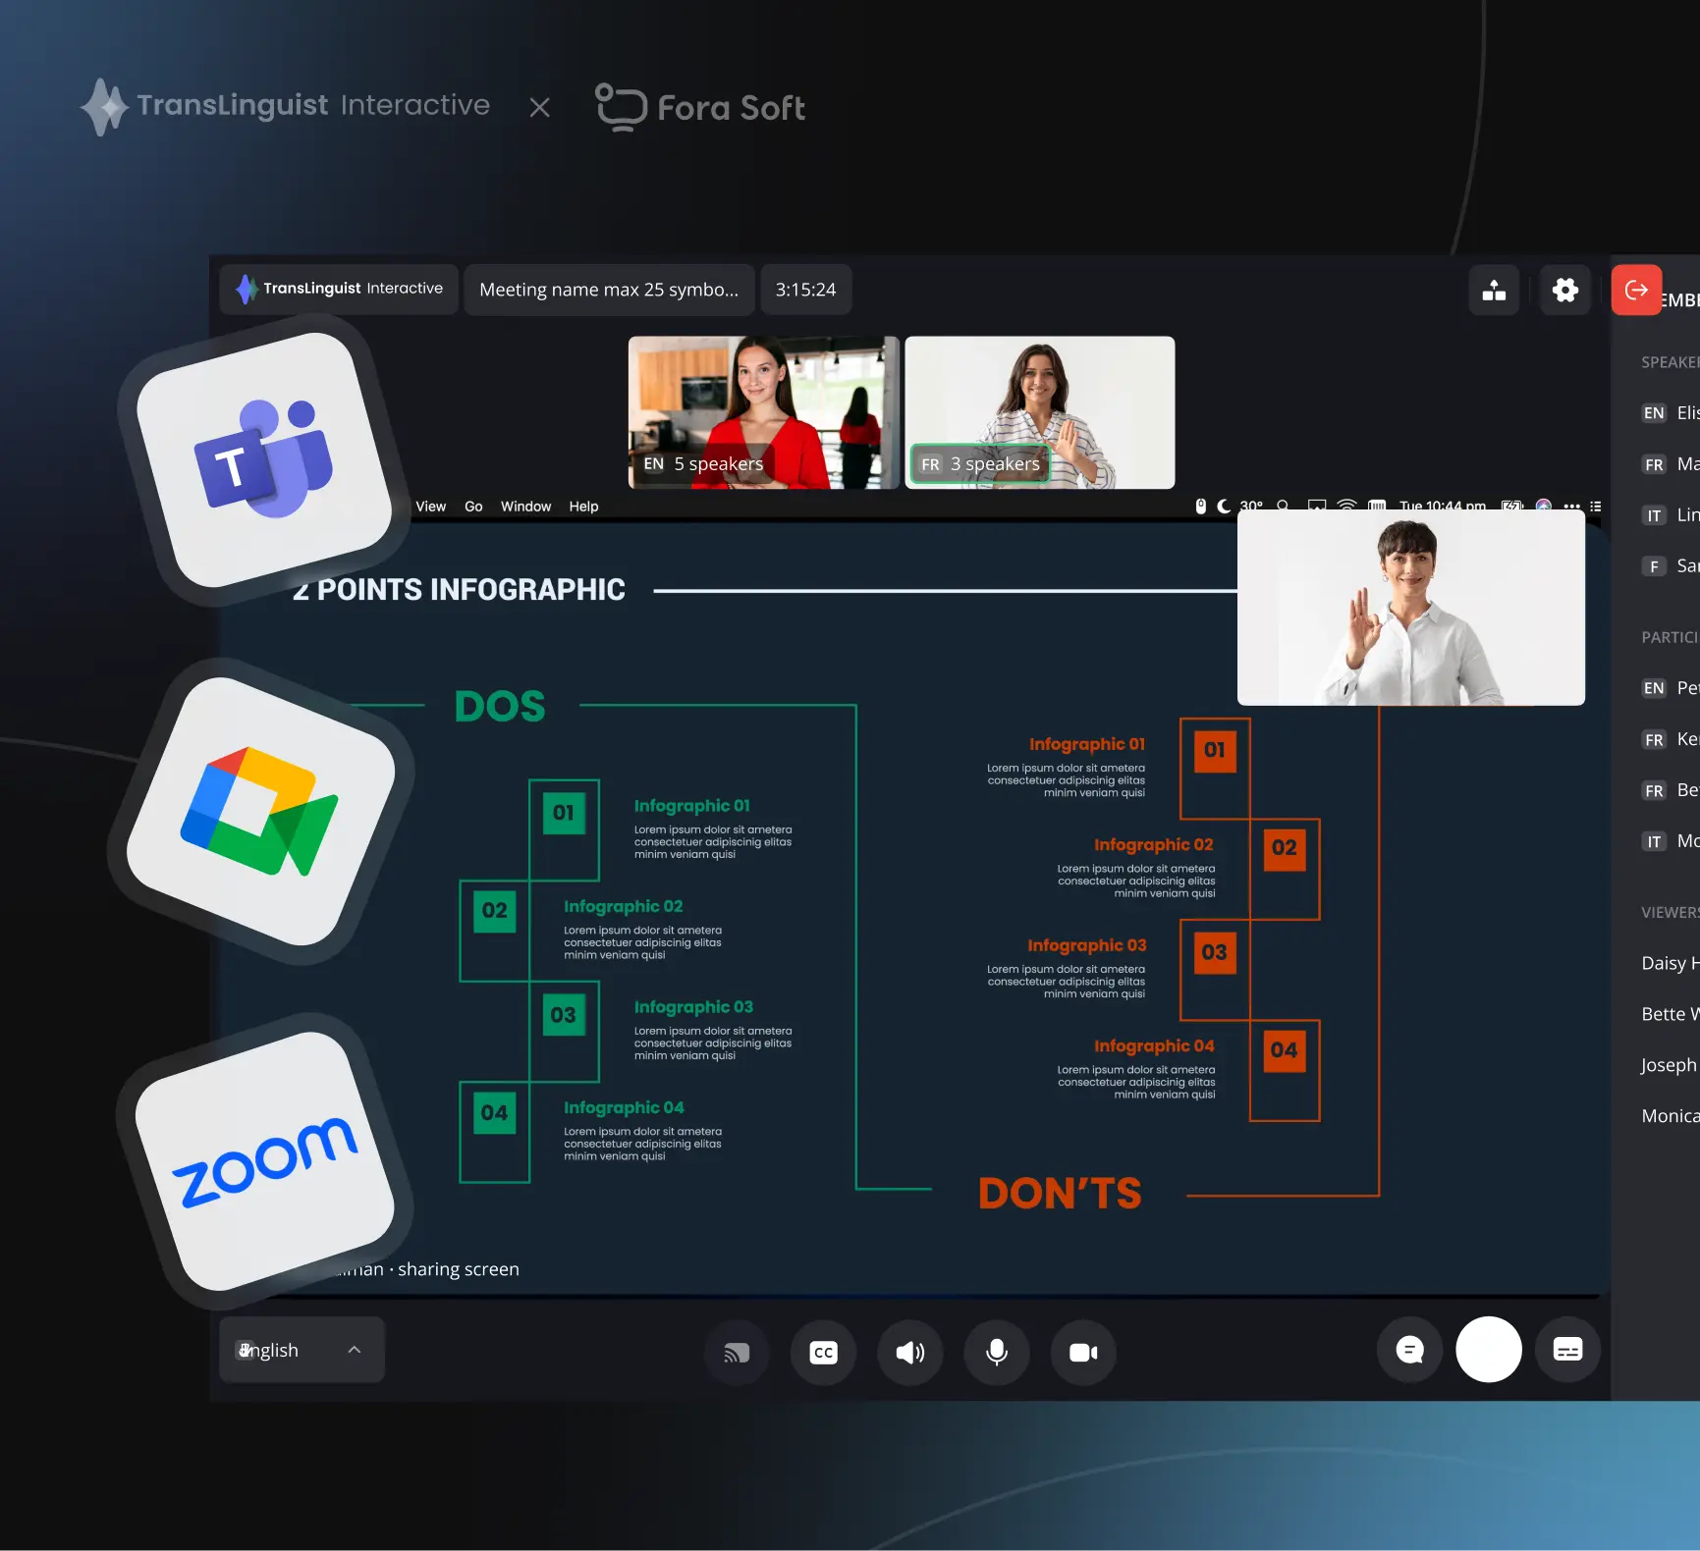Open settings with the gear icon
1700x1551 pixels.
1564,290
